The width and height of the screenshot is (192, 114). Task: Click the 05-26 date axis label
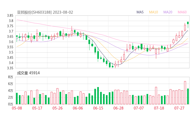[58, 108]
